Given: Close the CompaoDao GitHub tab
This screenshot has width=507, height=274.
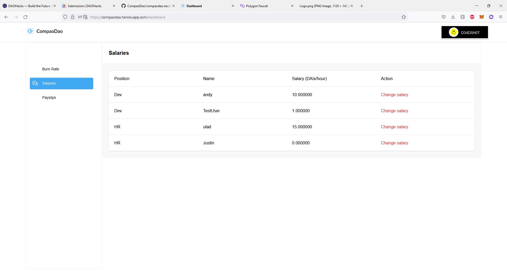Looking at the screenshot, I should [x=173, y=6].
